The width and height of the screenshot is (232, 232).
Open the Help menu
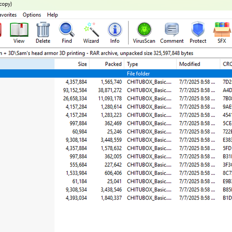(53, 15)
